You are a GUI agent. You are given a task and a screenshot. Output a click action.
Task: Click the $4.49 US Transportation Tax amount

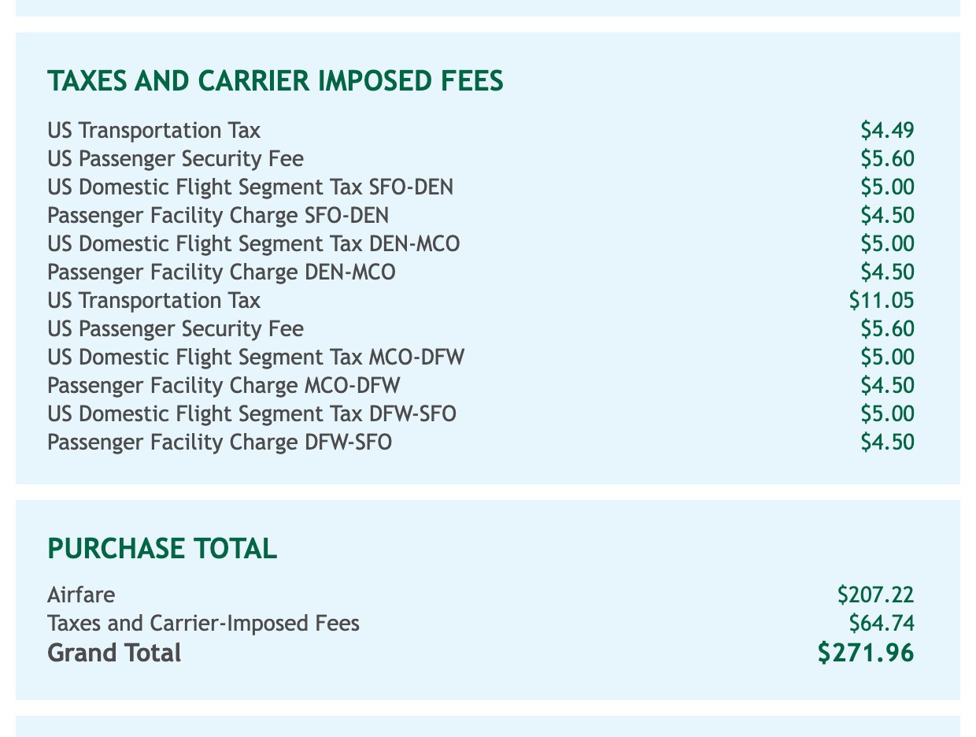pyautogui.click(x=887, y=131)
